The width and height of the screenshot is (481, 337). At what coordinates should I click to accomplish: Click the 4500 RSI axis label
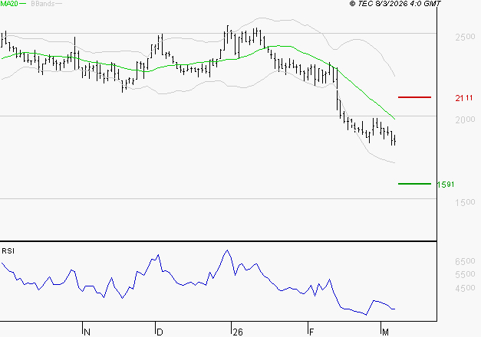[465, 288]
